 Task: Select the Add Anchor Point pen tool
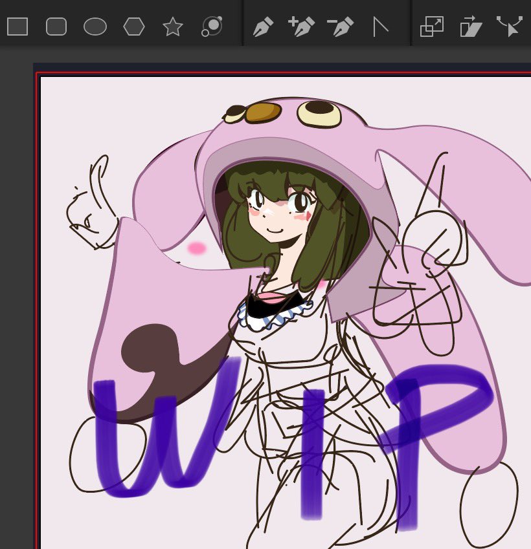(x=301, y=27)
